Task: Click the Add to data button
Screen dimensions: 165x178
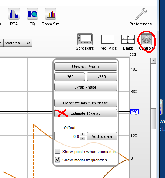Action: (102, 136)
